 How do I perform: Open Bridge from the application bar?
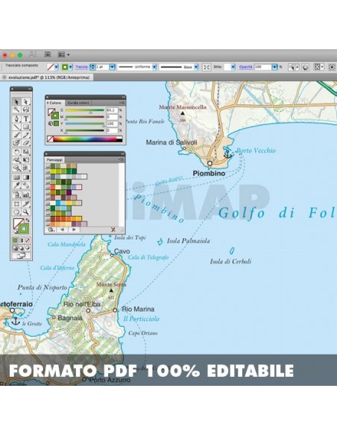(x=48, y=54)
